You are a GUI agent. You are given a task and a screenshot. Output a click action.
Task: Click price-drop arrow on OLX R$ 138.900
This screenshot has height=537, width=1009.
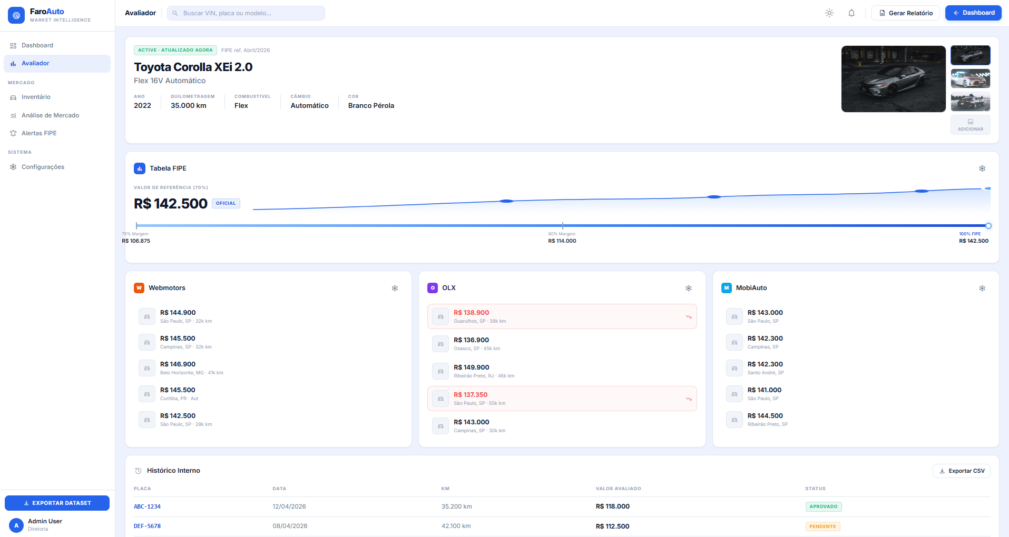(688, 317)
